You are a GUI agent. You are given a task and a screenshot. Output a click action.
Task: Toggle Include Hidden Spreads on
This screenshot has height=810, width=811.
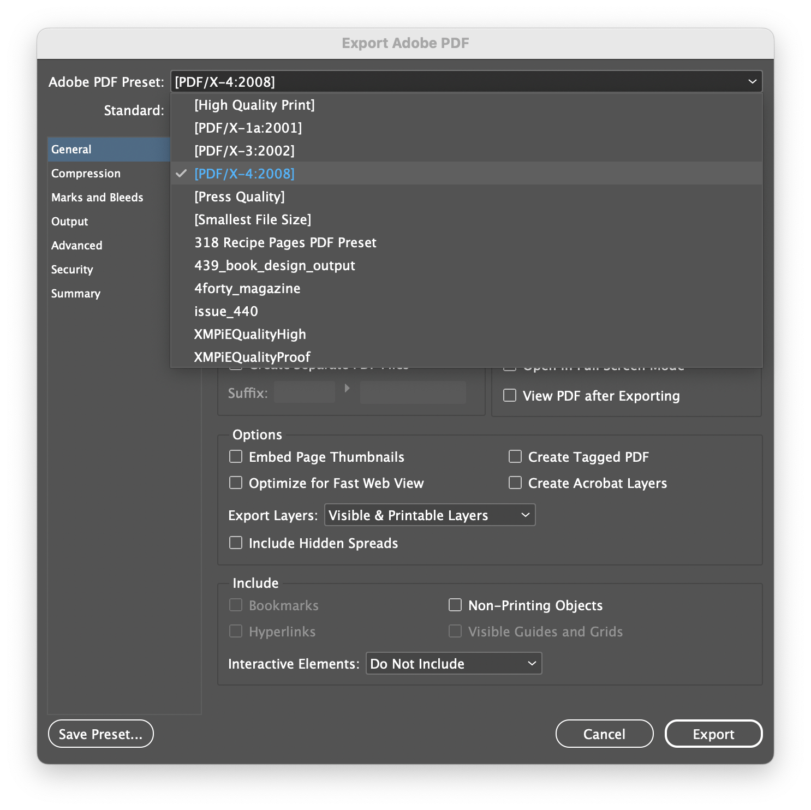pos(235,543)
